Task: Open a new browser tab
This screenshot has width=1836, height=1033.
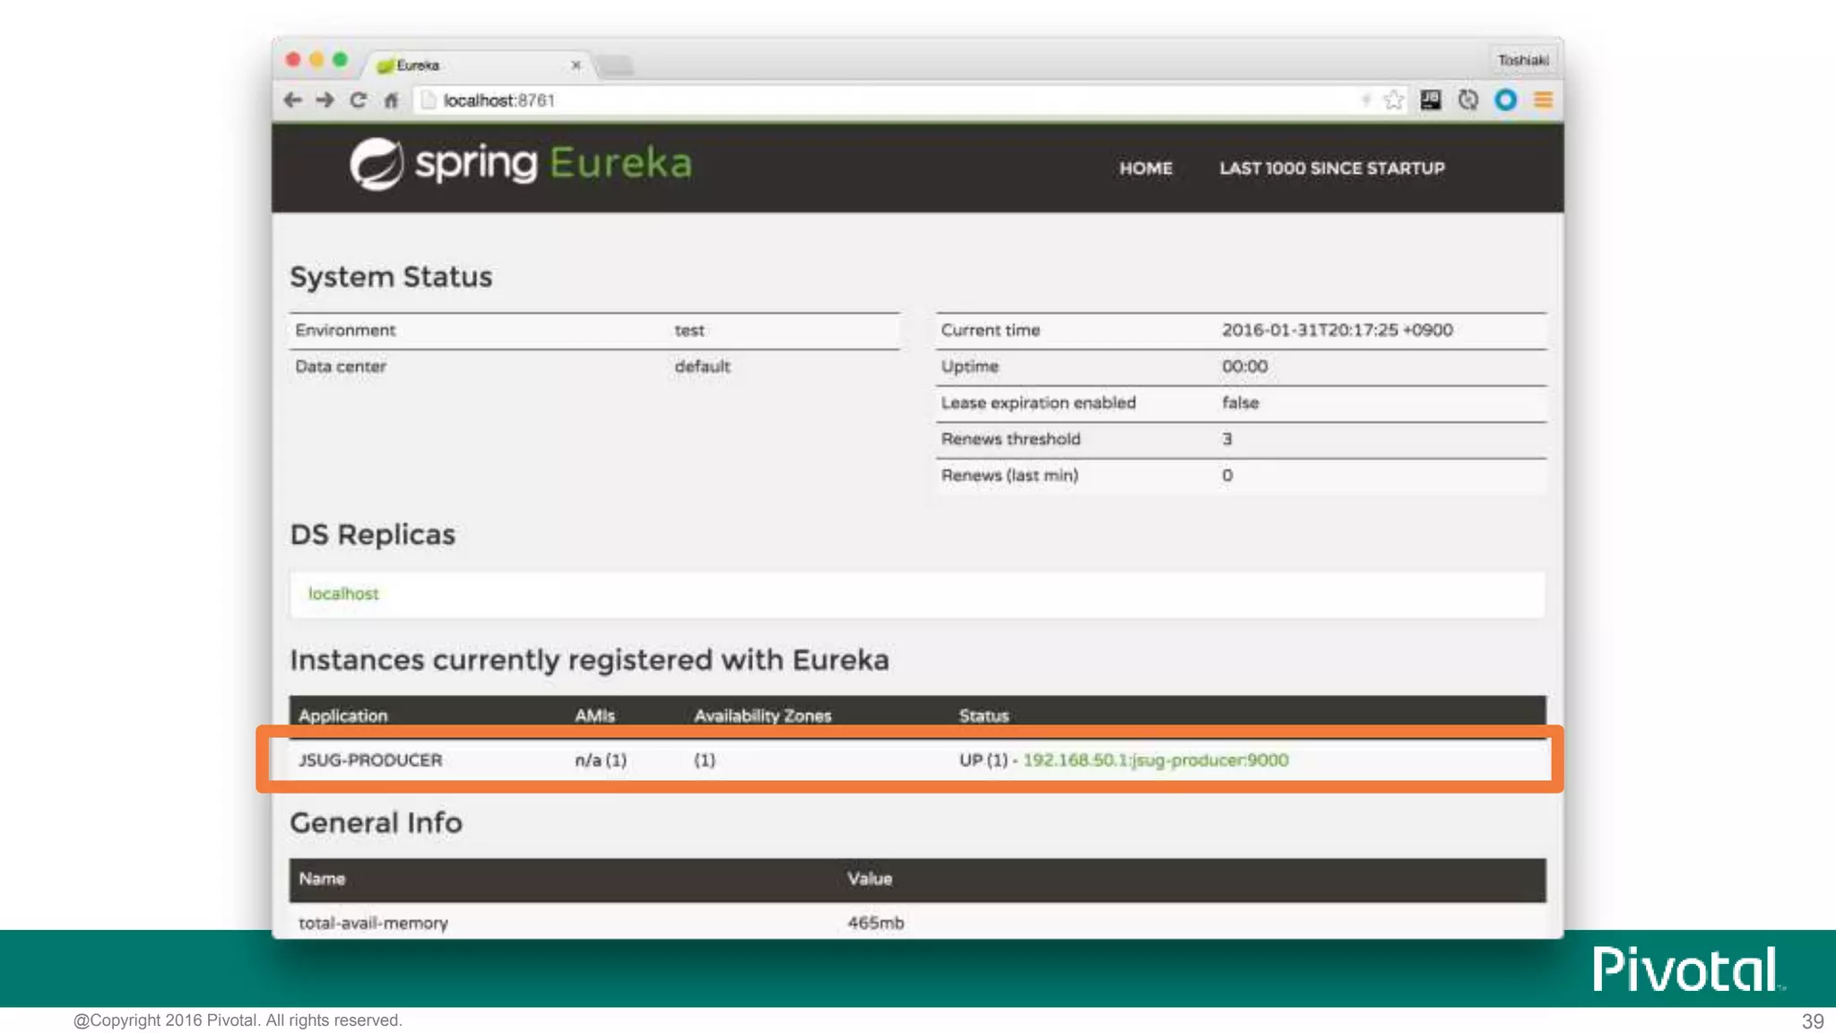Action: (x=616, y=65)
